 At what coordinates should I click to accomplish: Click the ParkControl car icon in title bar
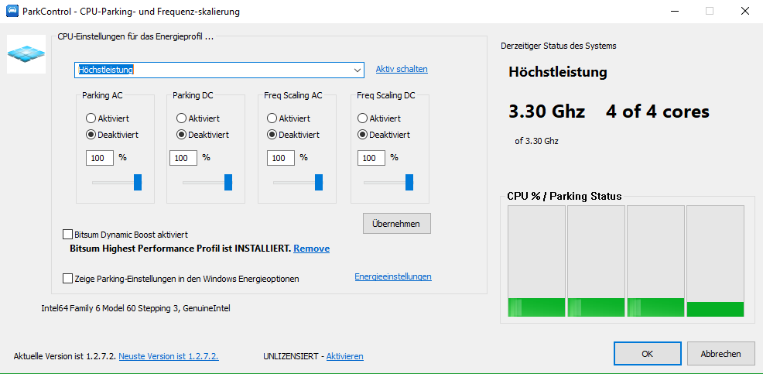click(x=12, y=11)
